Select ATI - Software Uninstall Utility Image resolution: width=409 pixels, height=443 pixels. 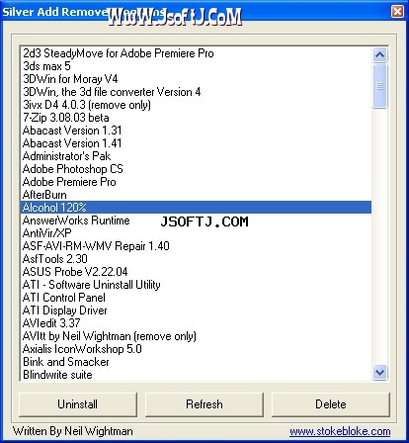pyautogui.click(x=196, y=285)
